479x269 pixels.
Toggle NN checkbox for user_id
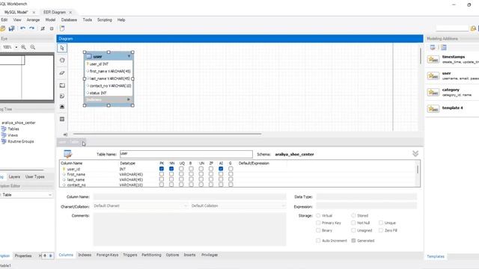pos(171,169)
